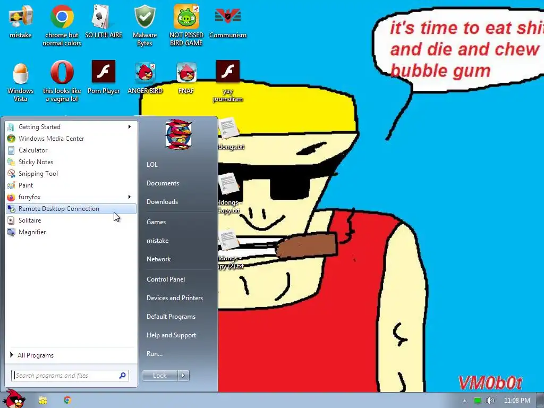Expand the furryfox jump list arrow
This screenshot has height=408, width=544.
click(x=130, y=197)
